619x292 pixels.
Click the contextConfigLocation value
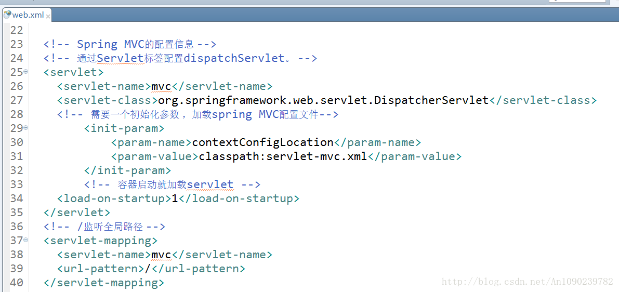pyautogui.click(x=262, y=142)
